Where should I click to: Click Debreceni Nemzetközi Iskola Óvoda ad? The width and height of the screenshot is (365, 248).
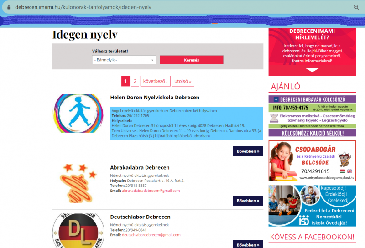pyautogui.click(x=312, y=206)
